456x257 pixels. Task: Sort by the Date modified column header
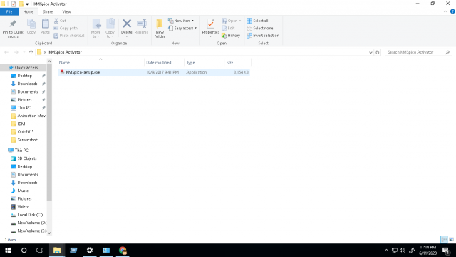(165, 63)
